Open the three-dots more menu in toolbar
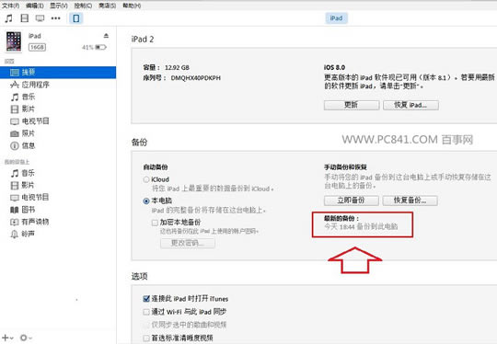The height and width of the screenshot is (344, 497). click(56, 18)
